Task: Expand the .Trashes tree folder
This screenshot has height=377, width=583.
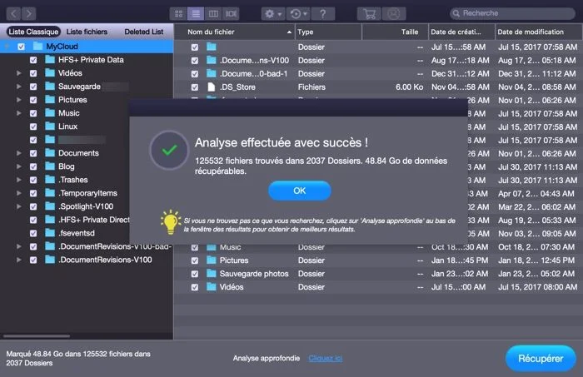Action: tap(18, 180)
